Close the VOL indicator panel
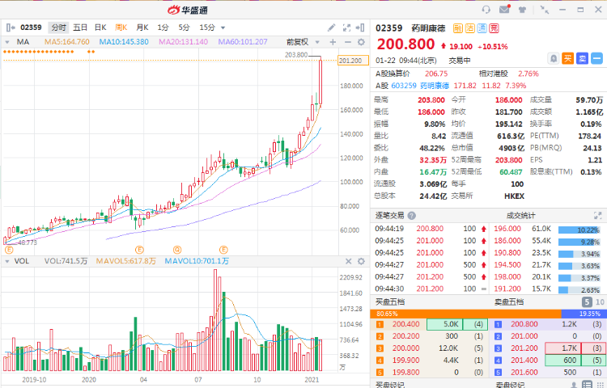Image resolution: width=607 pixels, height=388 pixels. [x=348, y=261]
